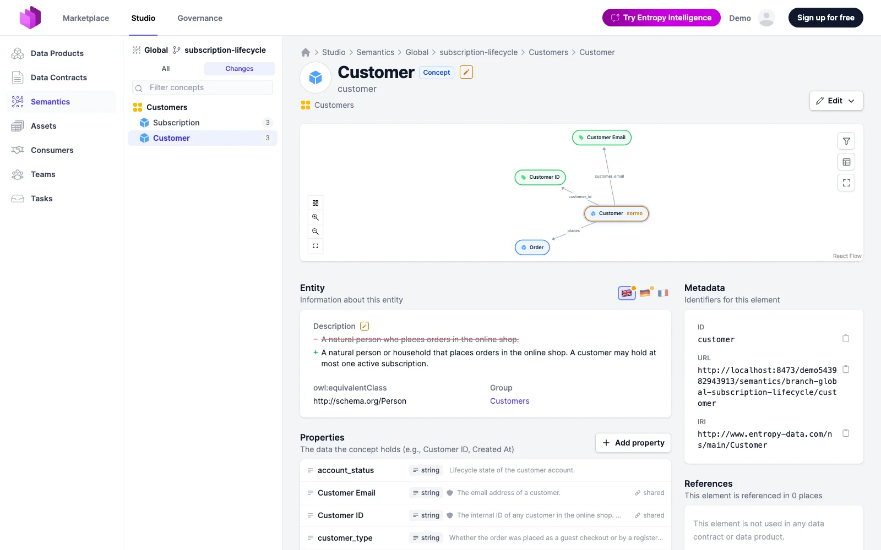Click Sign up for free
881x550 pixels.
[826, 18]
